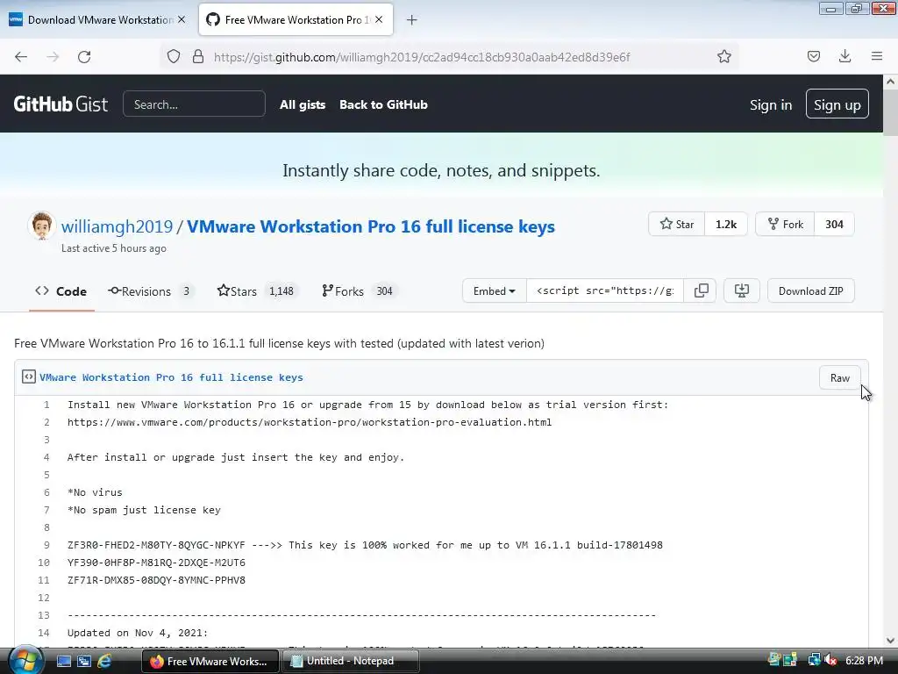
Task: Click the vertical scrollbar thumb
Action: pos(890,112)
